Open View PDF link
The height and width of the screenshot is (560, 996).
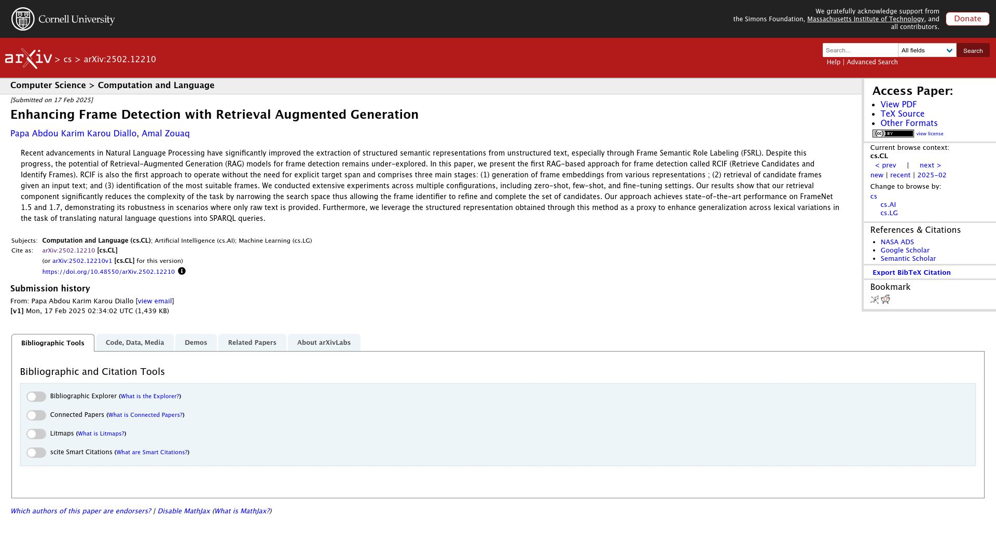[898, 105]
